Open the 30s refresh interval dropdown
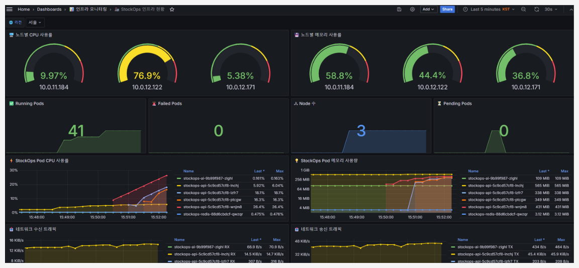The width and height of the screenshot is (579, 268). pos(551,9)
